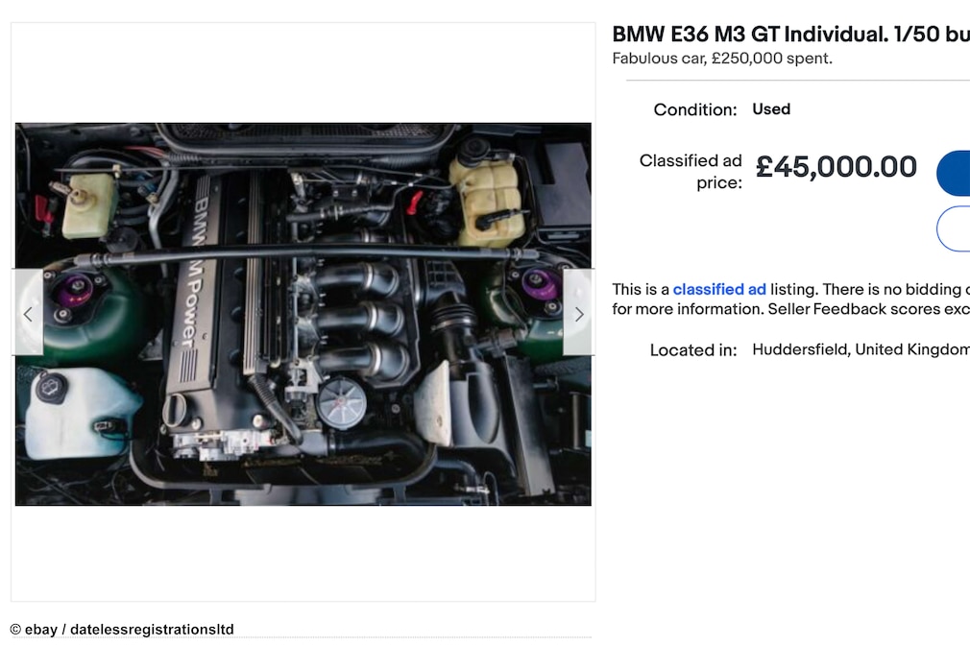Click the 'Fabulous car, £250,000 spent' subtitle
The height and width of the screenshot is (646, 970).
coord(722,59)
